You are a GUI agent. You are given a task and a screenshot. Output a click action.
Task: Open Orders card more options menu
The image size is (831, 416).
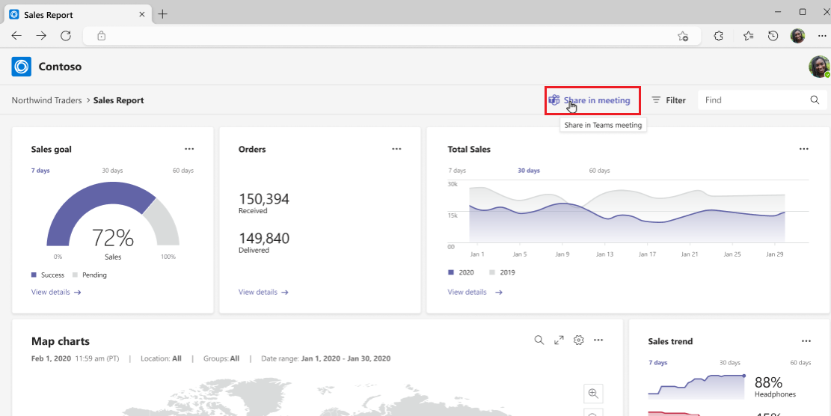tap(396, 149)
